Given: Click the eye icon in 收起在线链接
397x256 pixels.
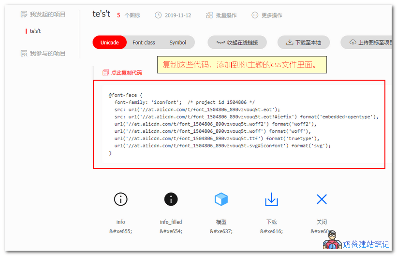Looking at the screenshot, I should pyautogui.click(x=221, y=43).
